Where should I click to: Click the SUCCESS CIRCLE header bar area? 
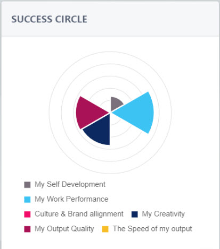point(110,19)
